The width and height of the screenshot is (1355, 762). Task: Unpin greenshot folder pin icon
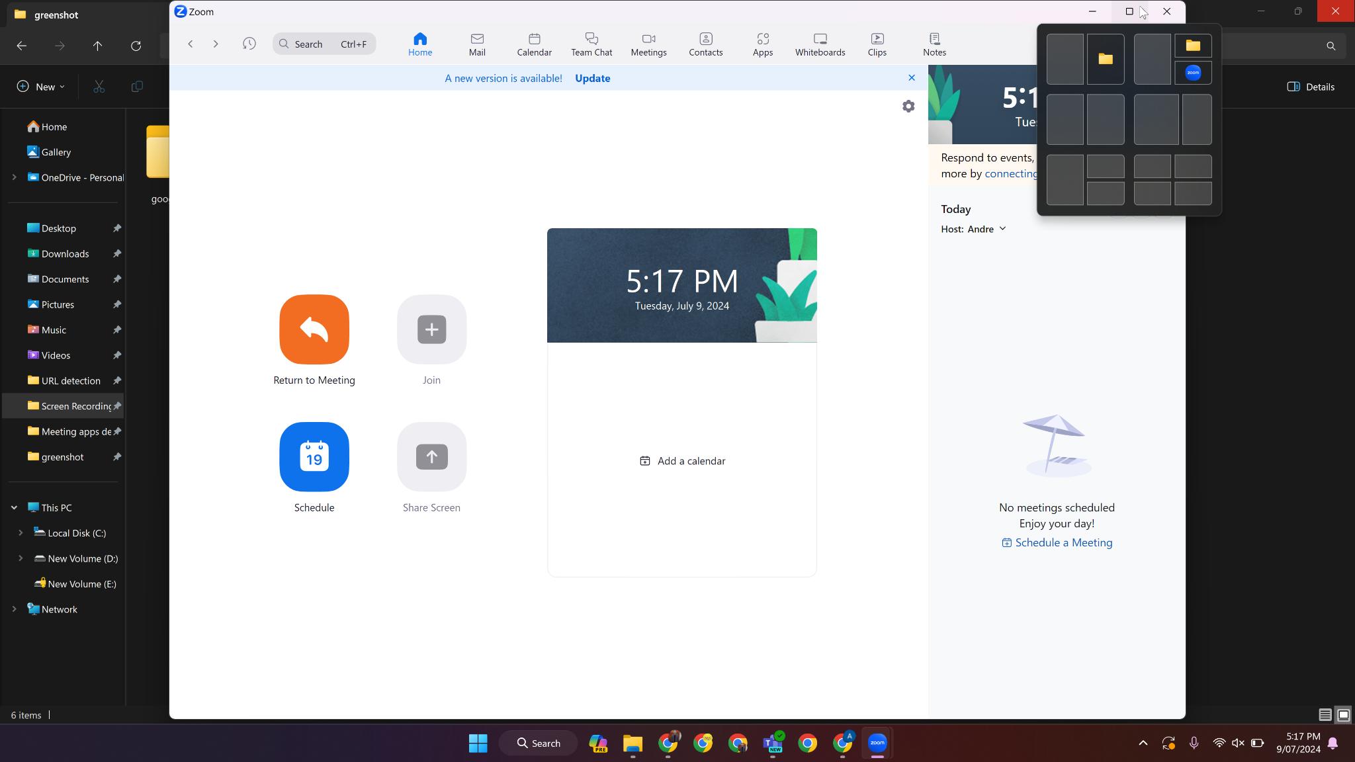[x=116, y=457]
